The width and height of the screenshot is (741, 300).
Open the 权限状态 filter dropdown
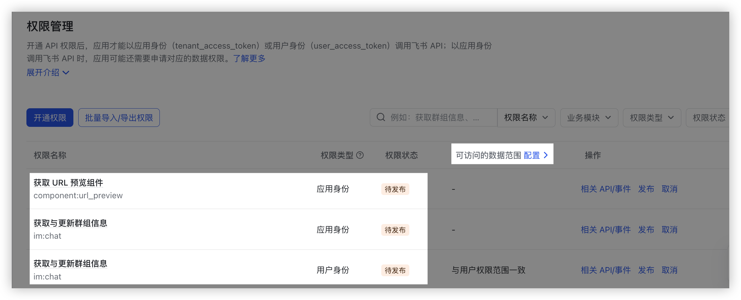709,118
